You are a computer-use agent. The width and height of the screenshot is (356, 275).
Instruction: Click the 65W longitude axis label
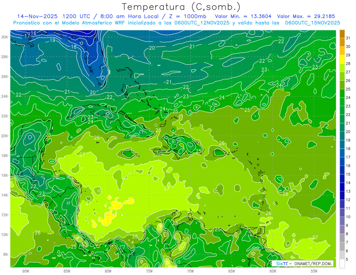(232, 271)
